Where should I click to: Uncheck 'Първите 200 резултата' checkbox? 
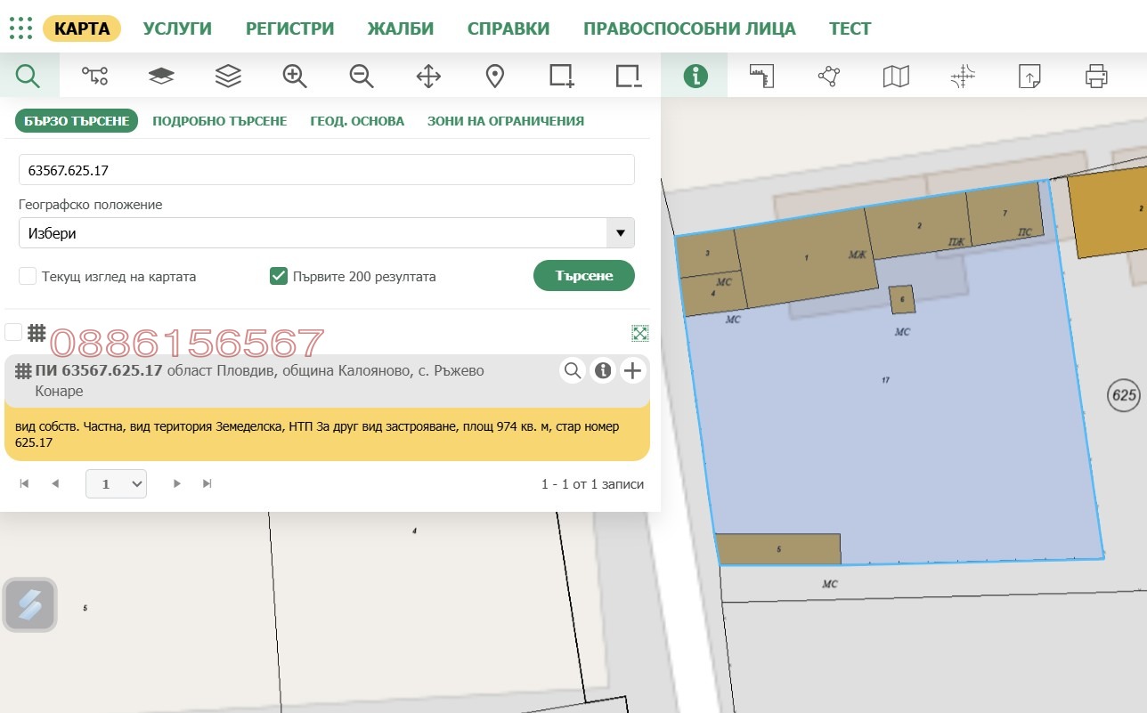[278, 276]
